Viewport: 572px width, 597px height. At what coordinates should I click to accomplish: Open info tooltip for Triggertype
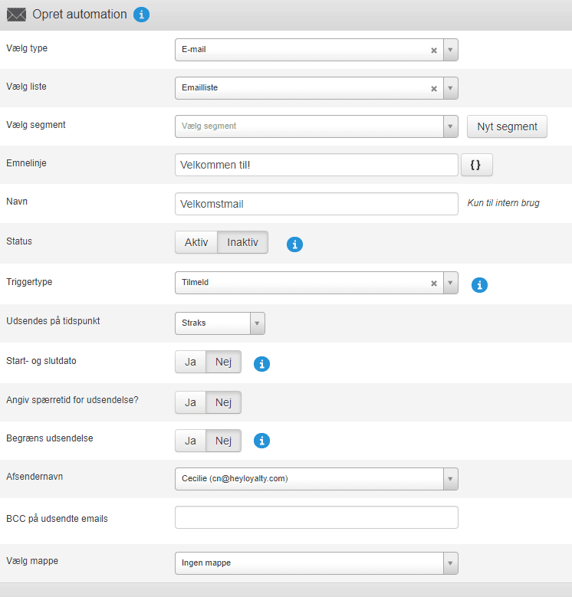pos(479,285)
